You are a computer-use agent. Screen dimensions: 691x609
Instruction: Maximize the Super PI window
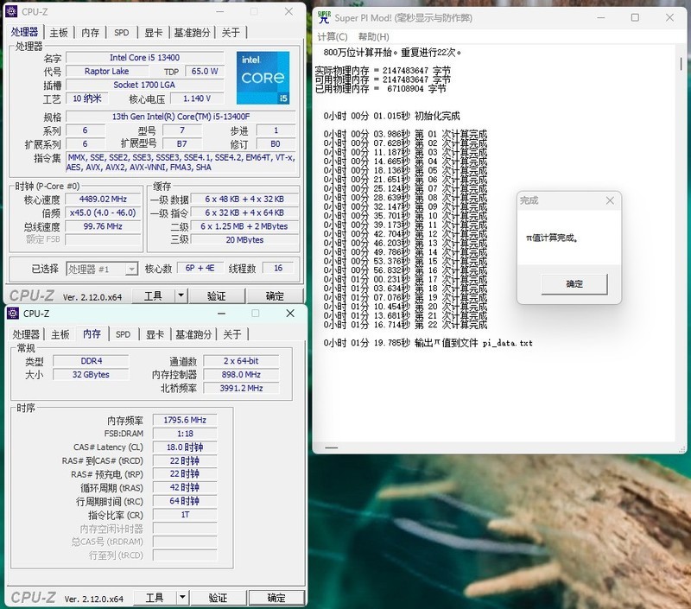tap(635, 17)
